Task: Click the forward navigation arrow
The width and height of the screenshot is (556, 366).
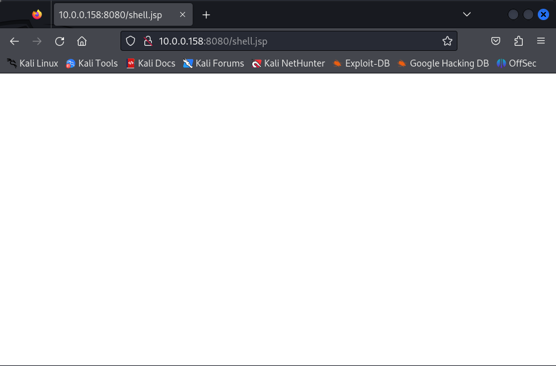Action: point(37,41)
